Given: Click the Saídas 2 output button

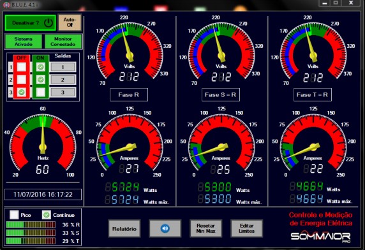Looking at the screenshot, I should tap(63, 80).
